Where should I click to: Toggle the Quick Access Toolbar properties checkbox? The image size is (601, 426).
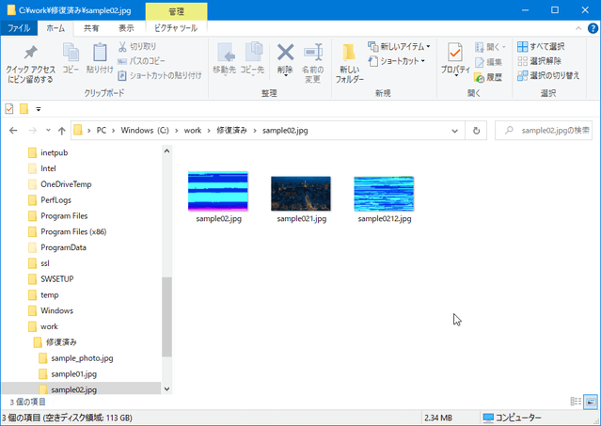click(10, 108)
